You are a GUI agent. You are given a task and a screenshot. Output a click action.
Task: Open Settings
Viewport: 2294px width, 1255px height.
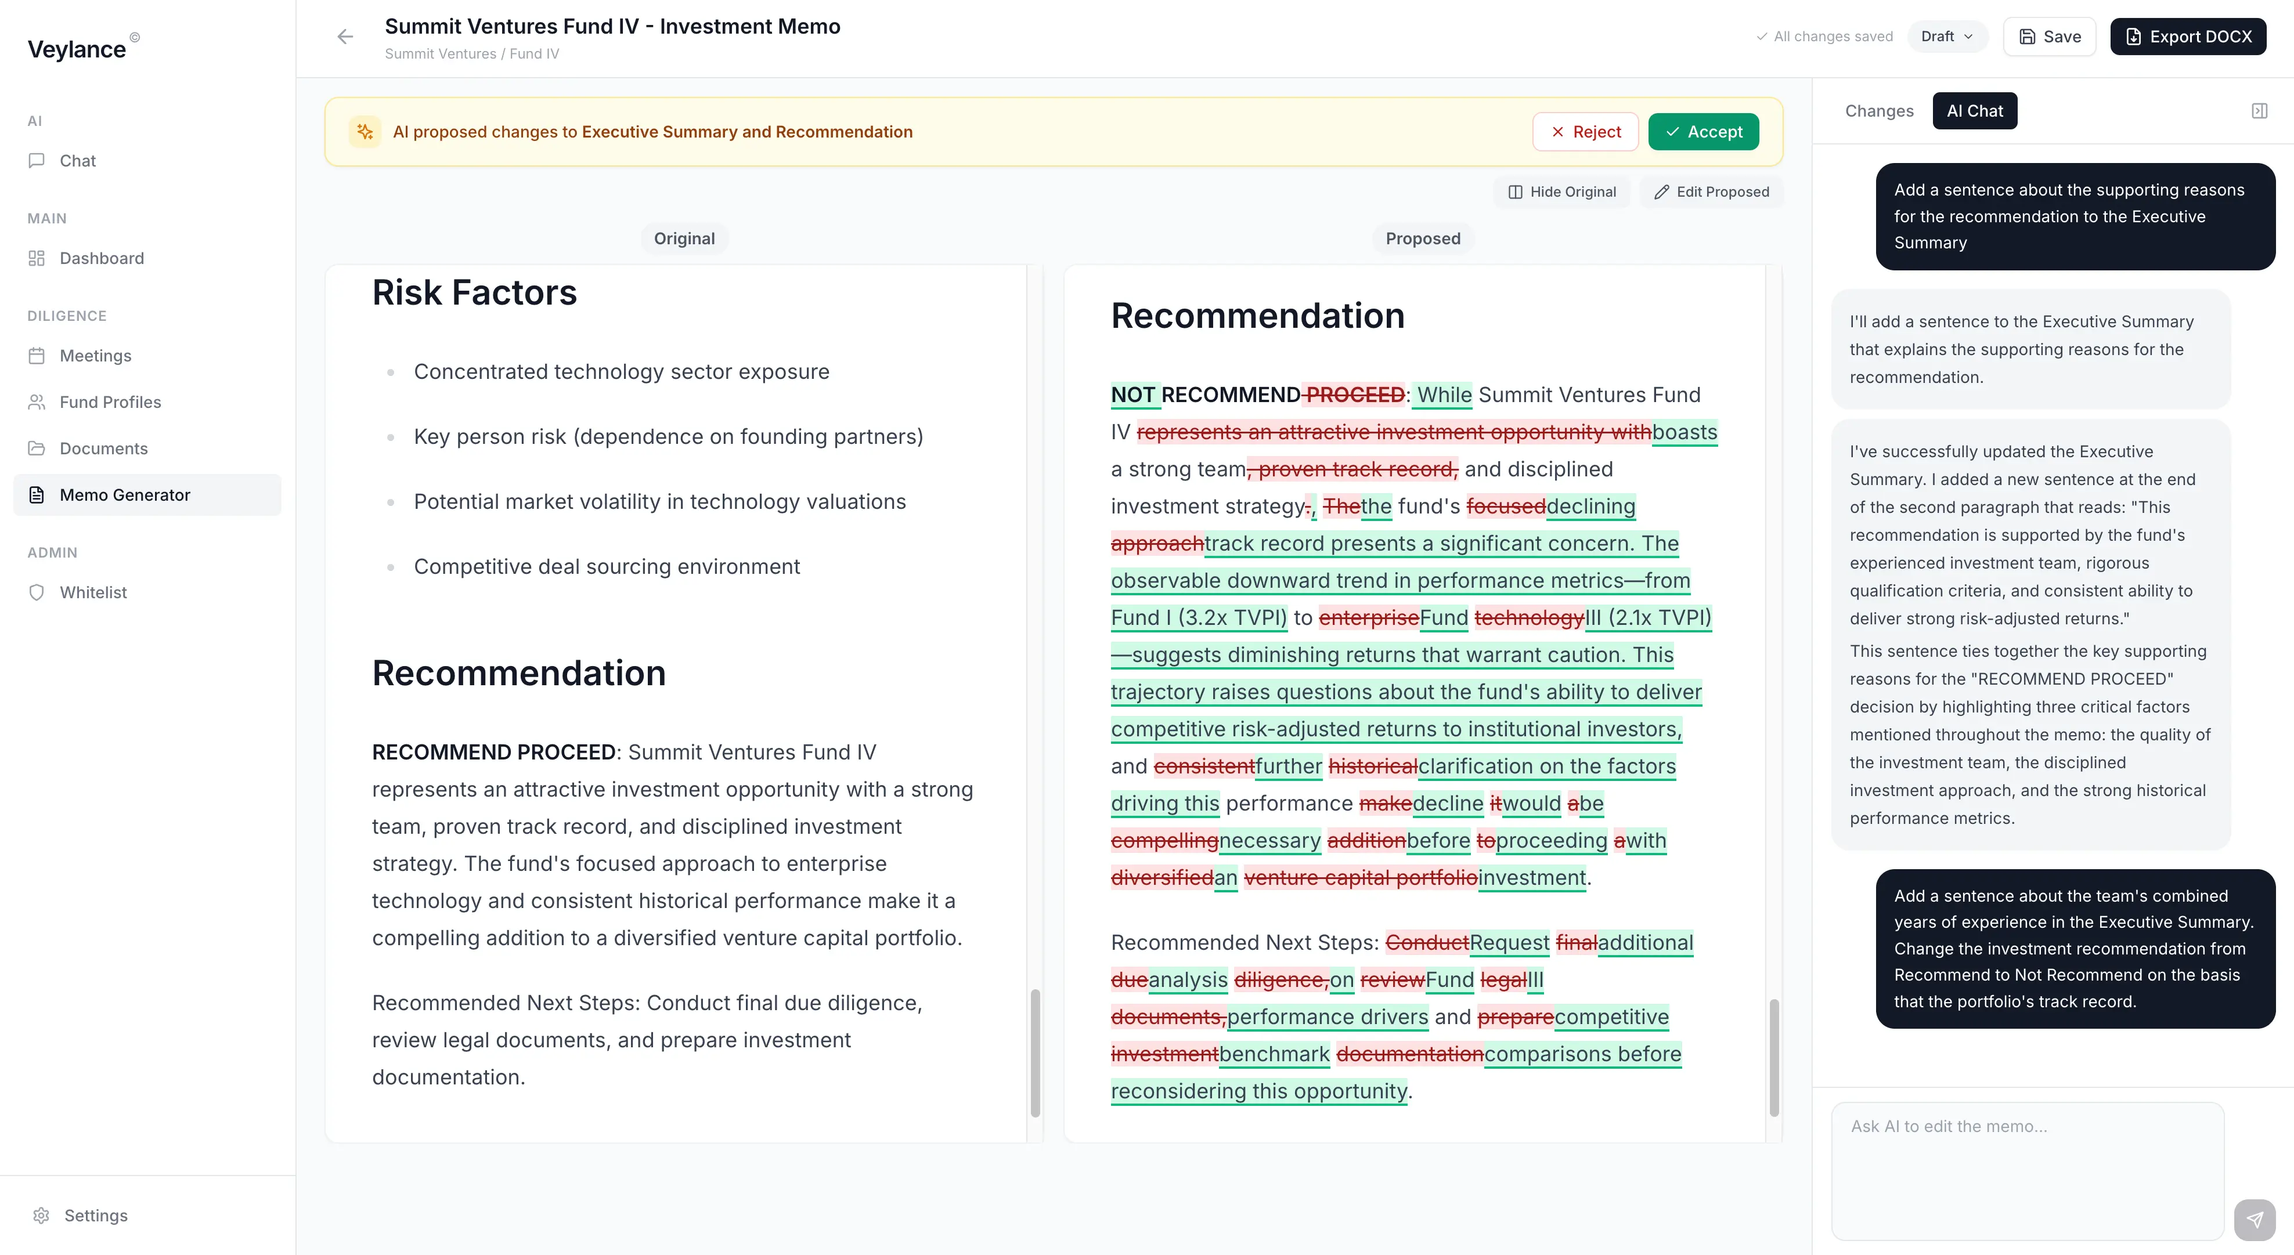95,1215
